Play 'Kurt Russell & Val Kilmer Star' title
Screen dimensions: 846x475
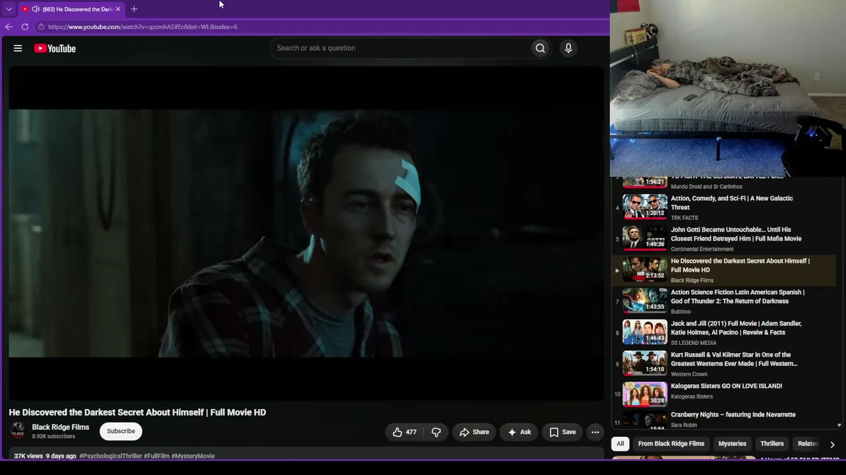coord(734,359)
